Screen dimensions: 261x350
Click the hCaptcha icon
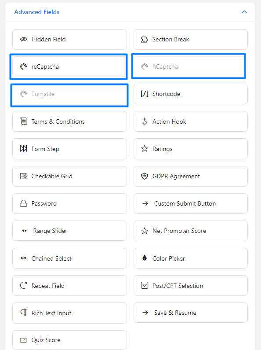click(x=144, y=66)
